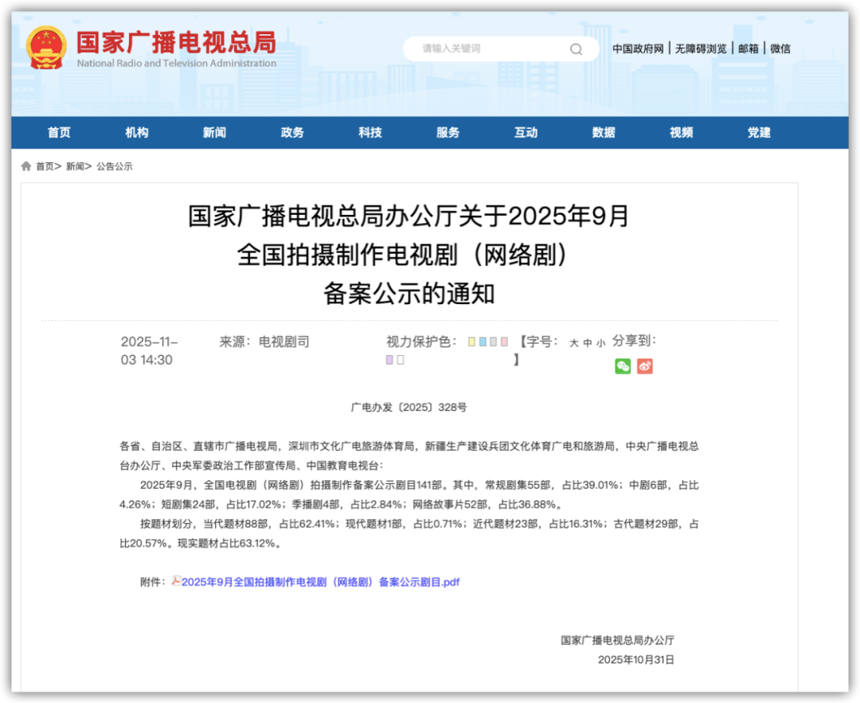Enable 无障碍浏览 accessibility browsing
860x703 pixels.
click(x=701, y=49)
